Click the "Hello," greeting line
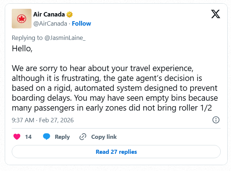The image size is (231, 171). pos(22,48)
